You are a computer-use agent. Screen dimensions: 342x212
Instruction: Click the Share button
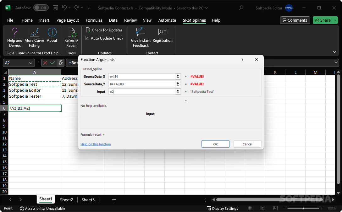323,20
